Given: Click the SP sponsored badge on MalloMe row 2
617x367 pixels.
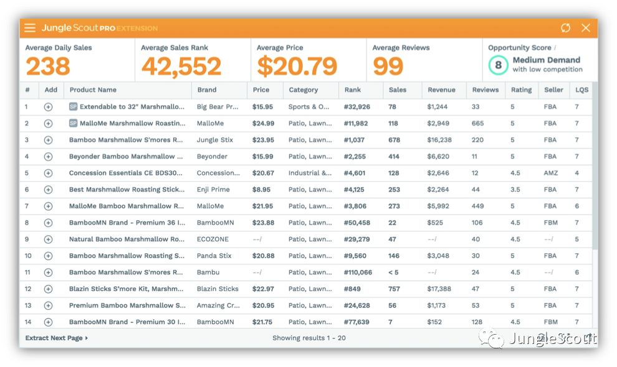Looking at the screenshot, I should point(73,123).
